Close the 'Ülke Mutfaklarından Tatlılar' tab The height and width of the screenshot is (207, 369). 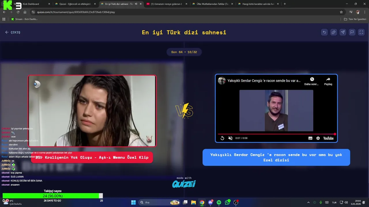tap(232, 4)
